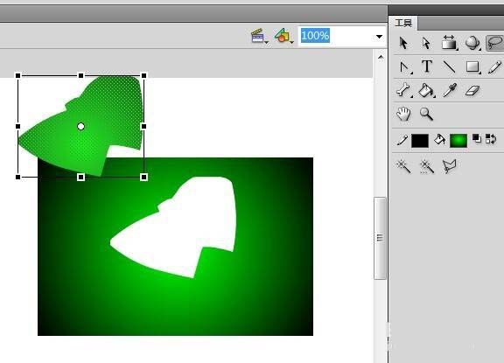
Task: Reset to black and white colors
Action: tap(476, 138)
